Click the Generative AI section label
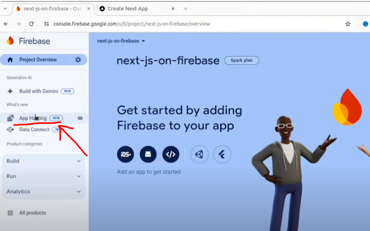This screenshot has width=370, height=231. click(19, 78)
